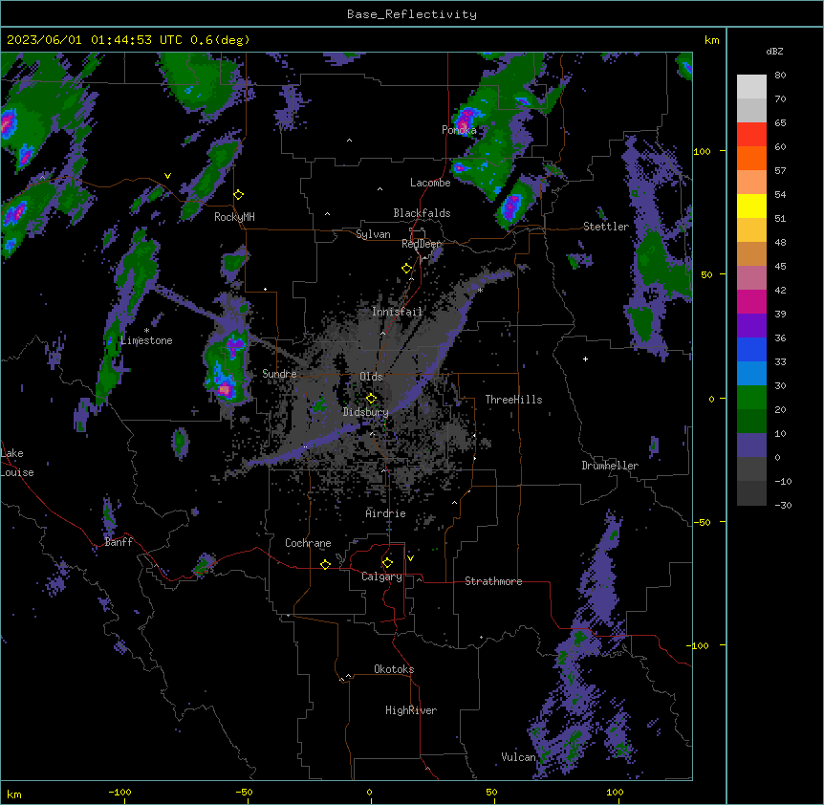Click the Lake Louise label

(17, 463)
